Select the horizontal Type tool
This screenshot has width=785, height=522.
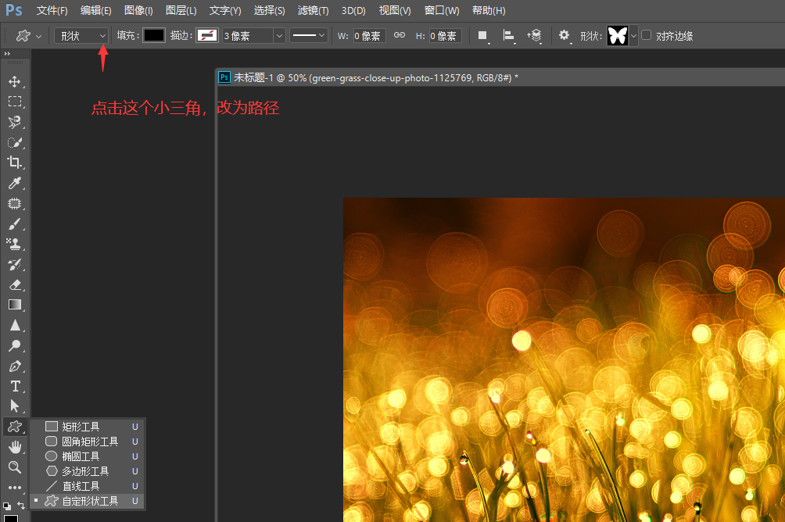14,386
